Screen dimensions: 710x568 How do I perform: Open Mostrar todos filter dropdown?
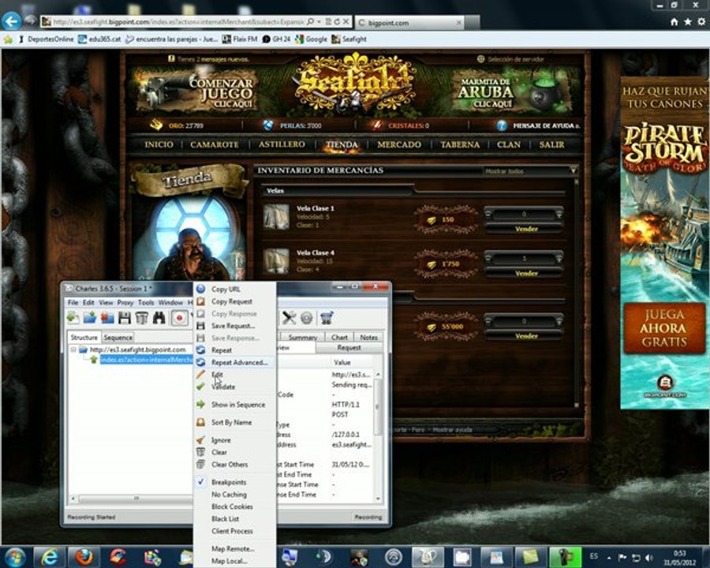coord(530,170)
